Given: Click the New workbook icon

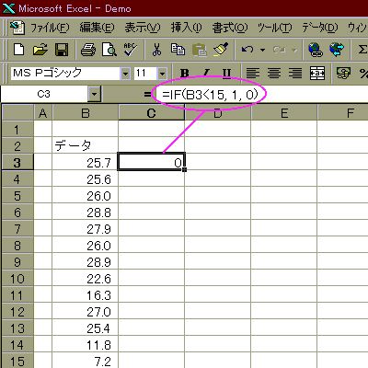Looking at the screenshot, I should 19,50.
